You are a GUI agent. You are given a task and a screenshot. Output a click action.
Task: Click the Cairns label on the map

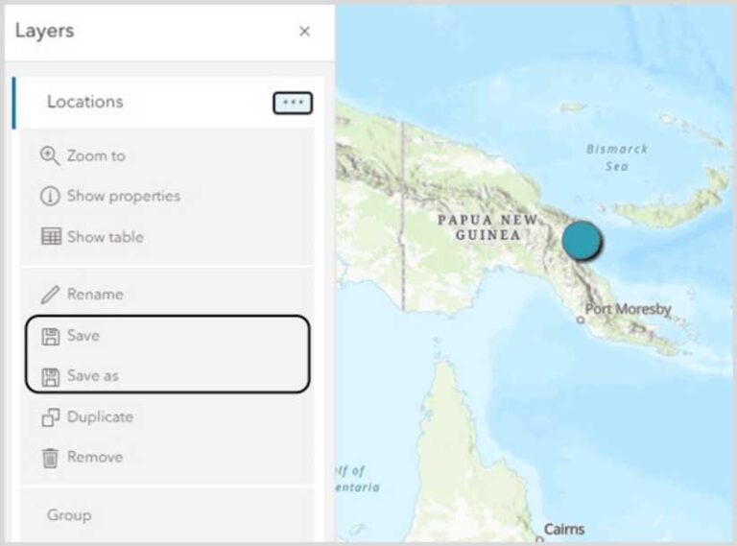point(564,530)
